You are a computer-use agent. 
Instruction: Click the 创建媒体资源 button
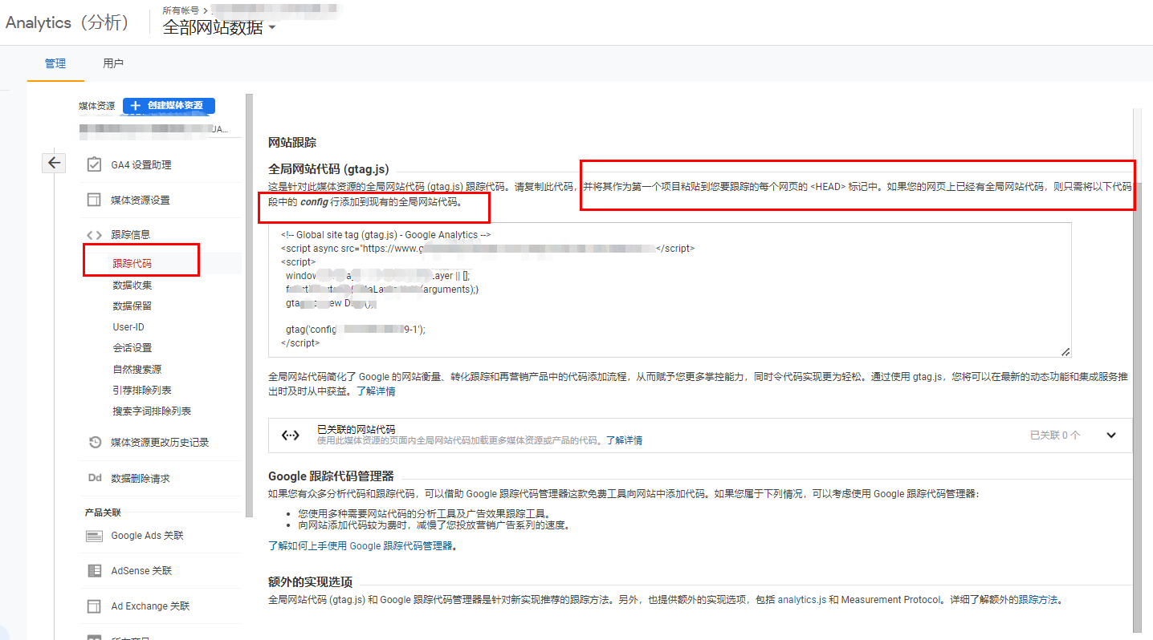169,105
